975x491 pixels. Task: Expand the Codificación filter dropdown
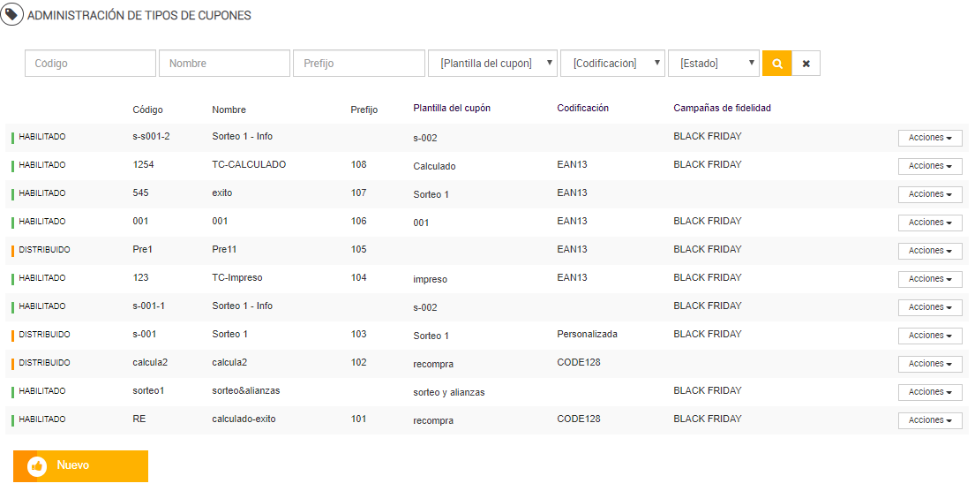click(612, 64)
